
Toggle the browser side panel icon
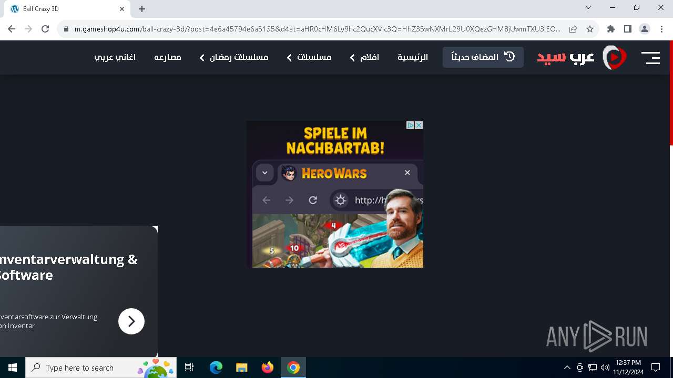[x=627, y=29]
